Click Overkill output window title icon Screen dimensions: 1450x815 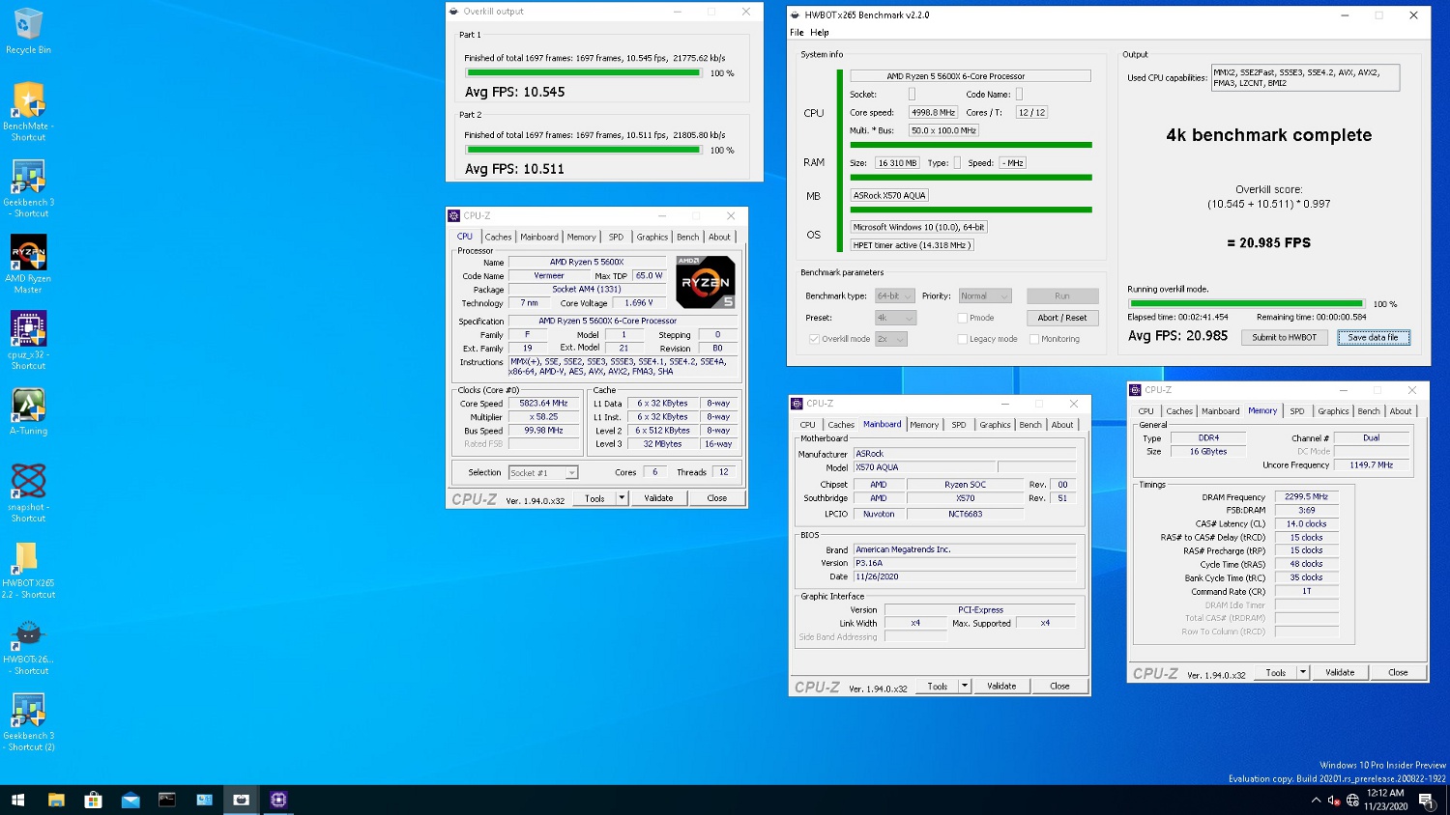pos(453,12)
